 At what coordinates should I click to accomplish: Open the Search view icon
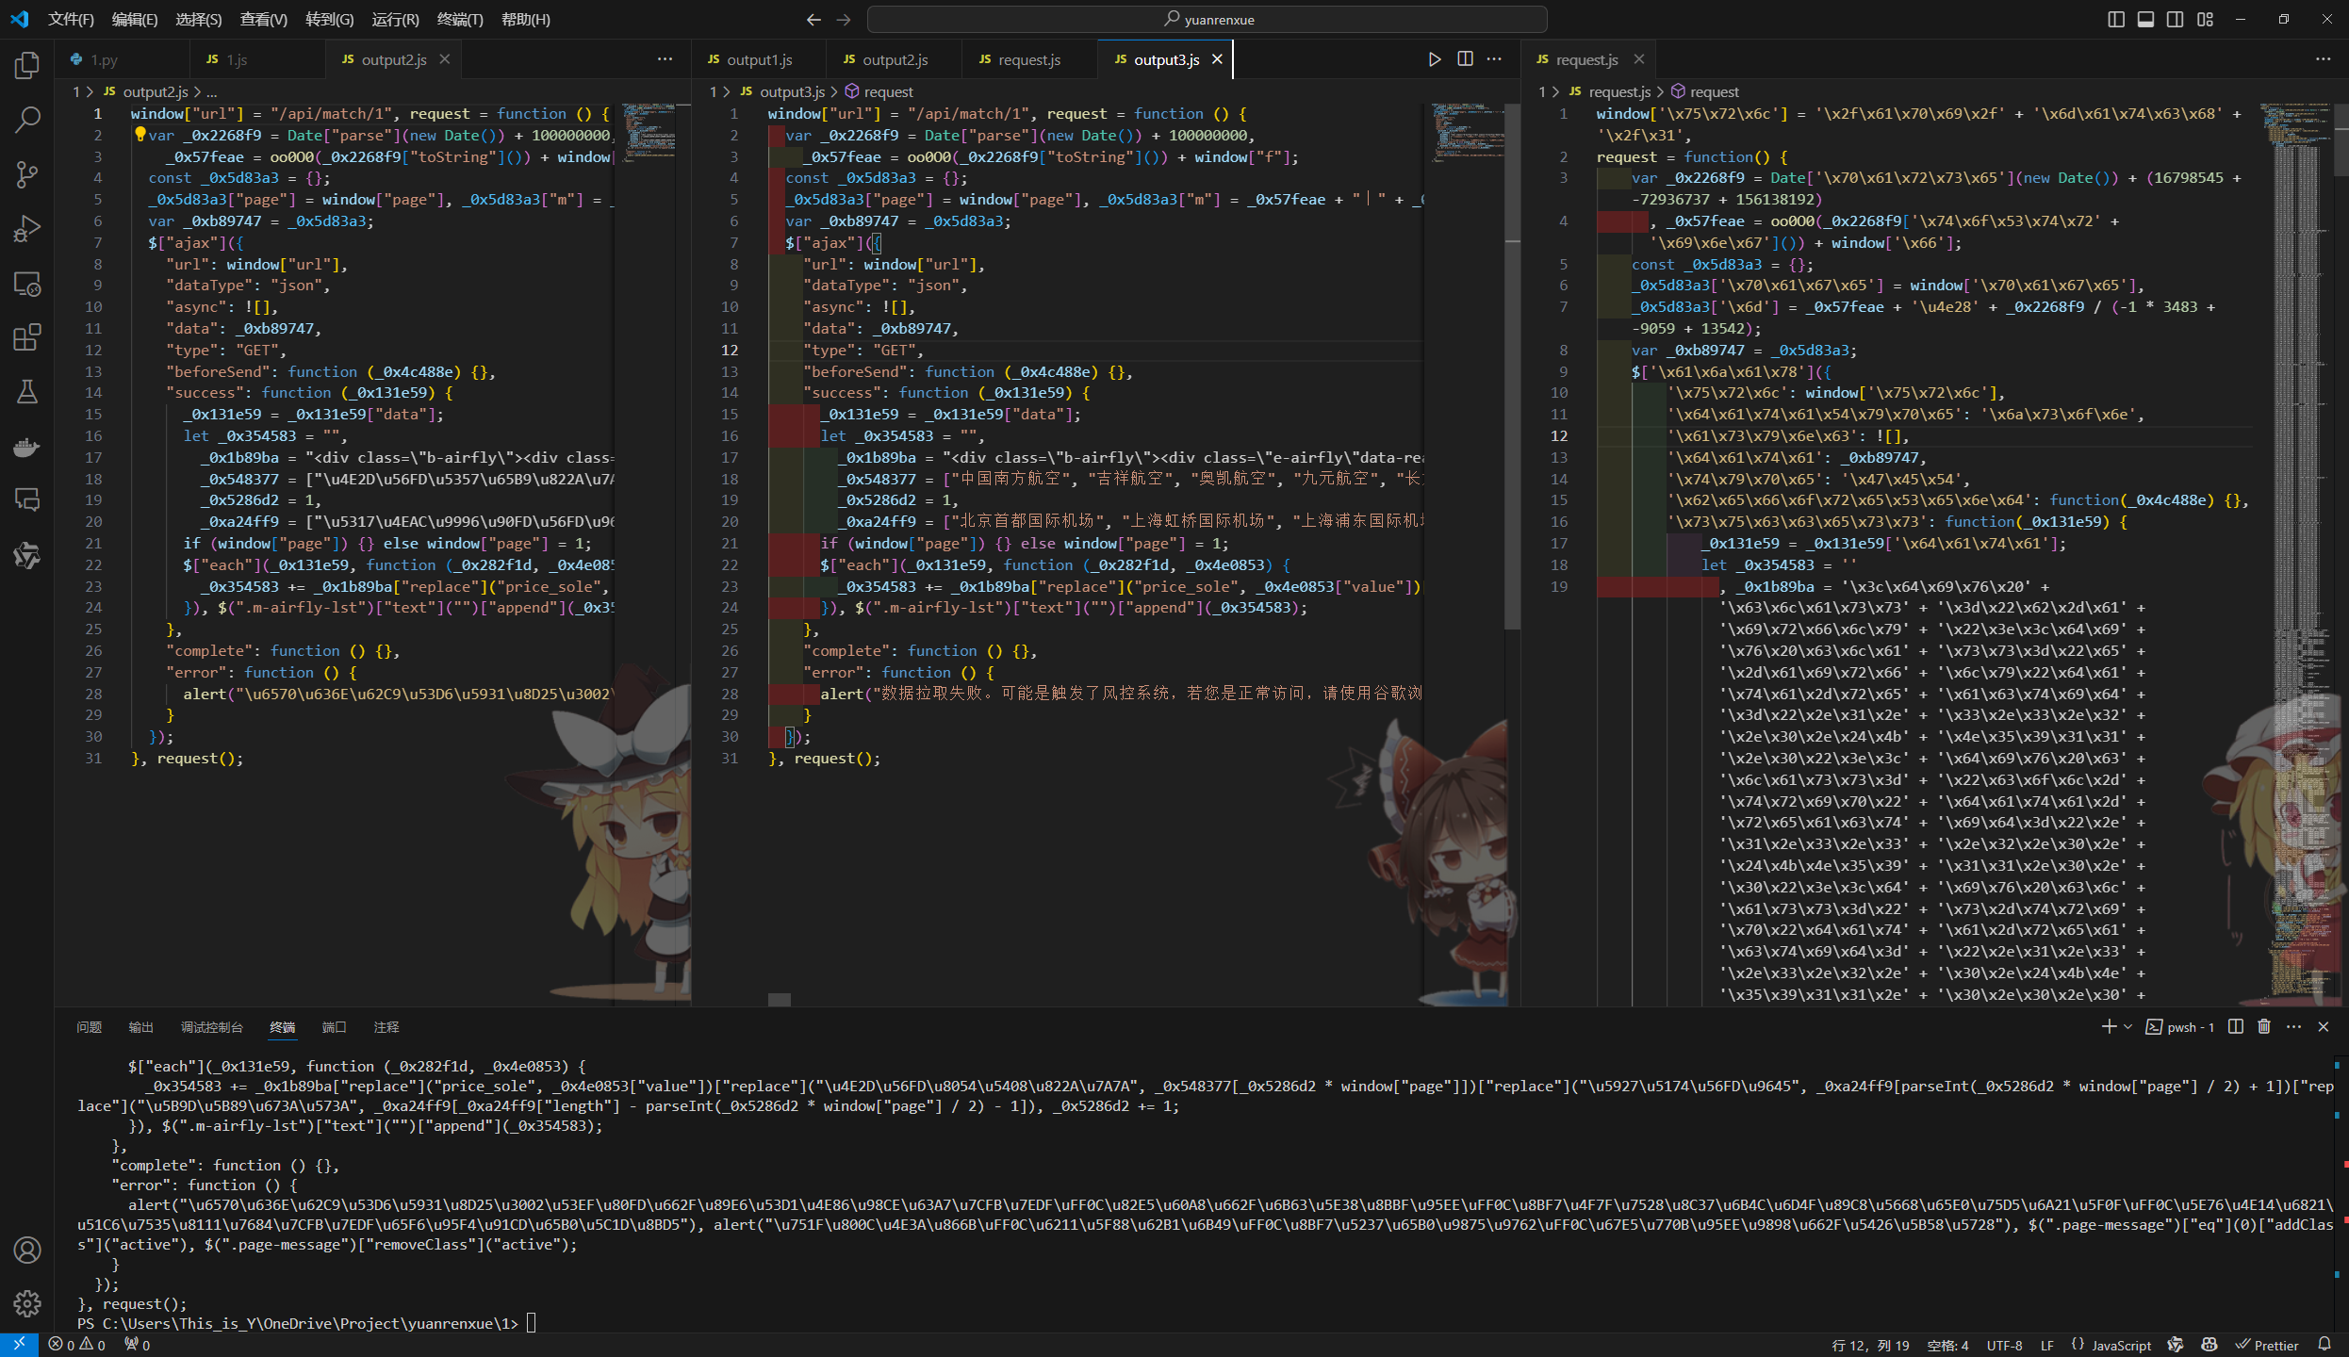coord(27,120)
